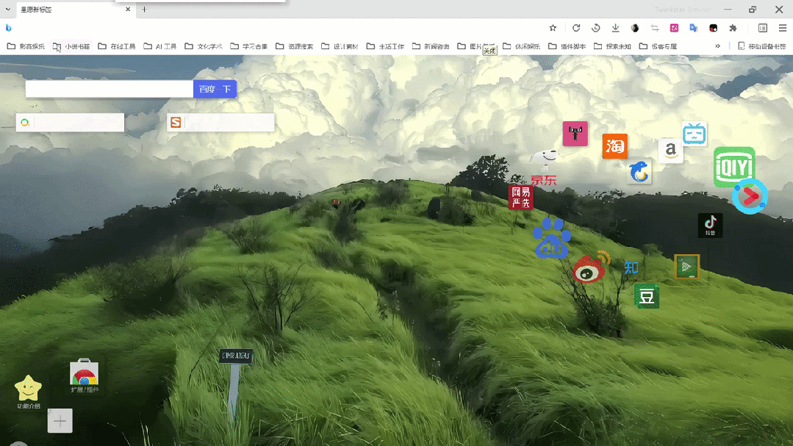This screenshot has height=446, width=793.
Task: Activate the crop screenshot tool icon
Action: point(654,29)
